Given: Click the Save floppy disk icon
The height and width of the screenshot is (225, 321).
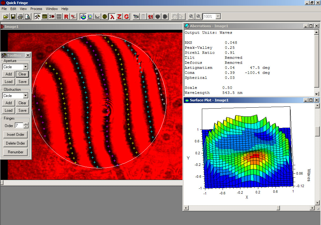Looking at the screenshot, I should point(13,17).
